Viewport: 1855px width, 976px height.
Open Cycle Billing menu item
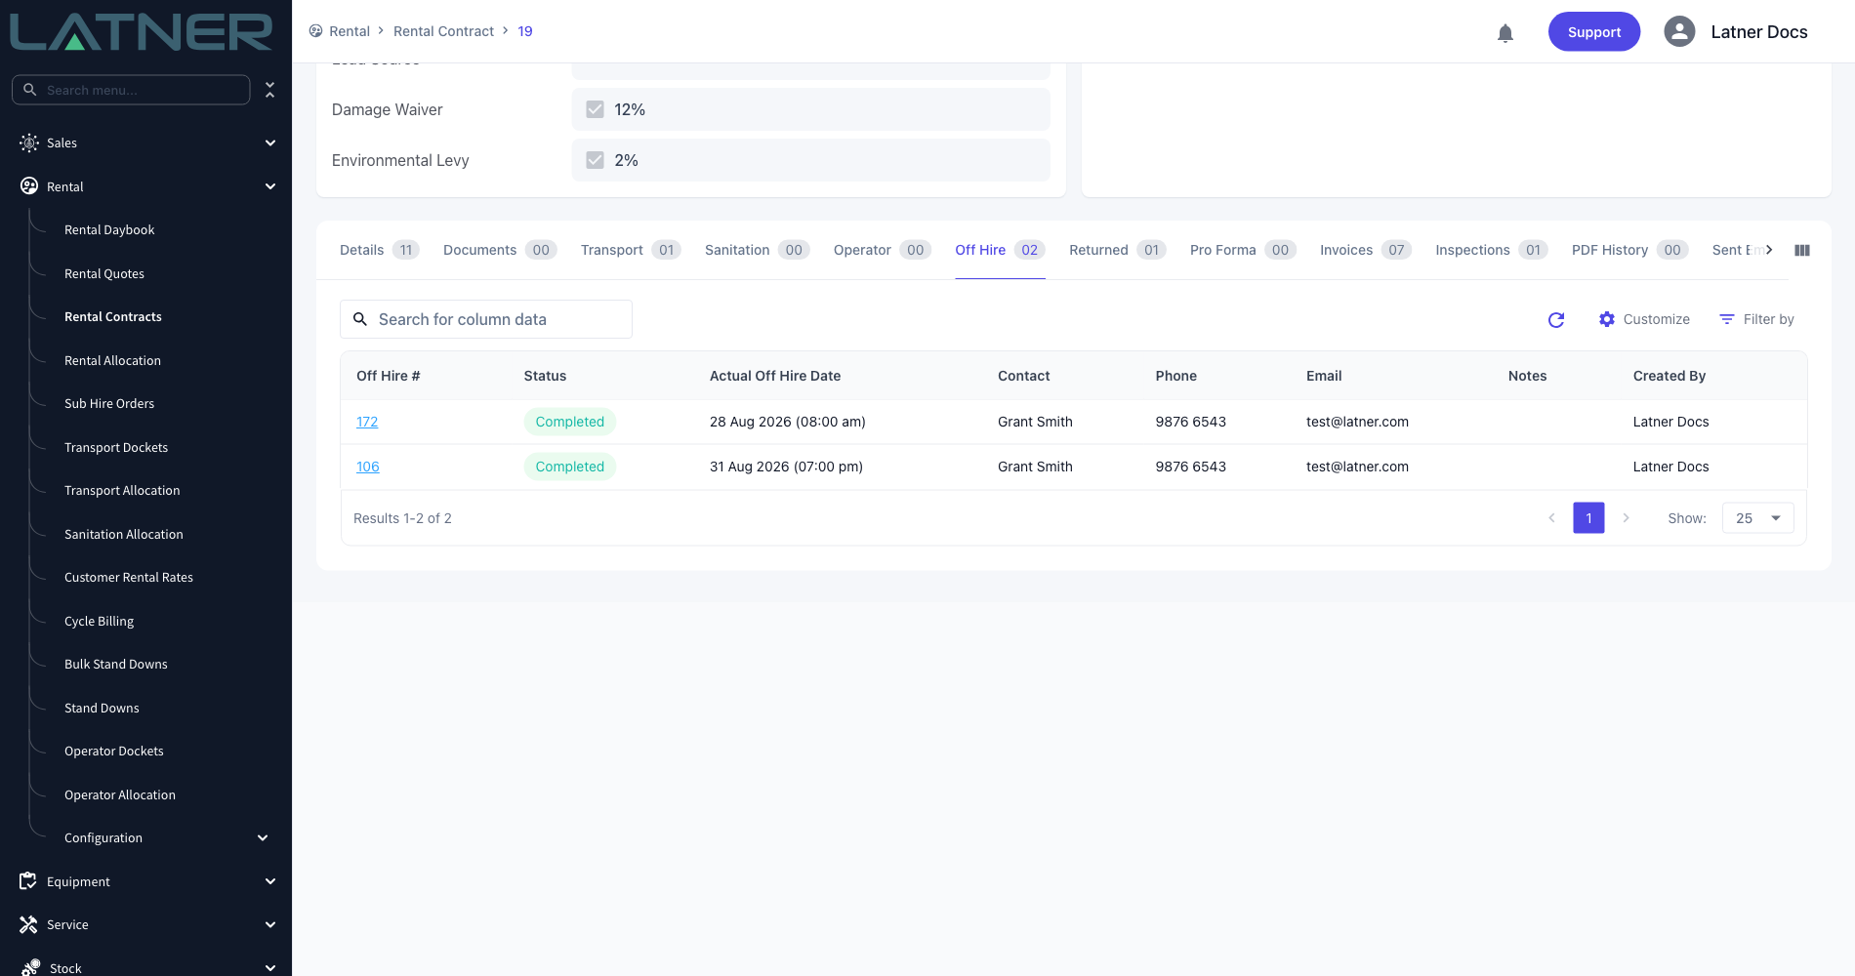(x=99, y=621)
